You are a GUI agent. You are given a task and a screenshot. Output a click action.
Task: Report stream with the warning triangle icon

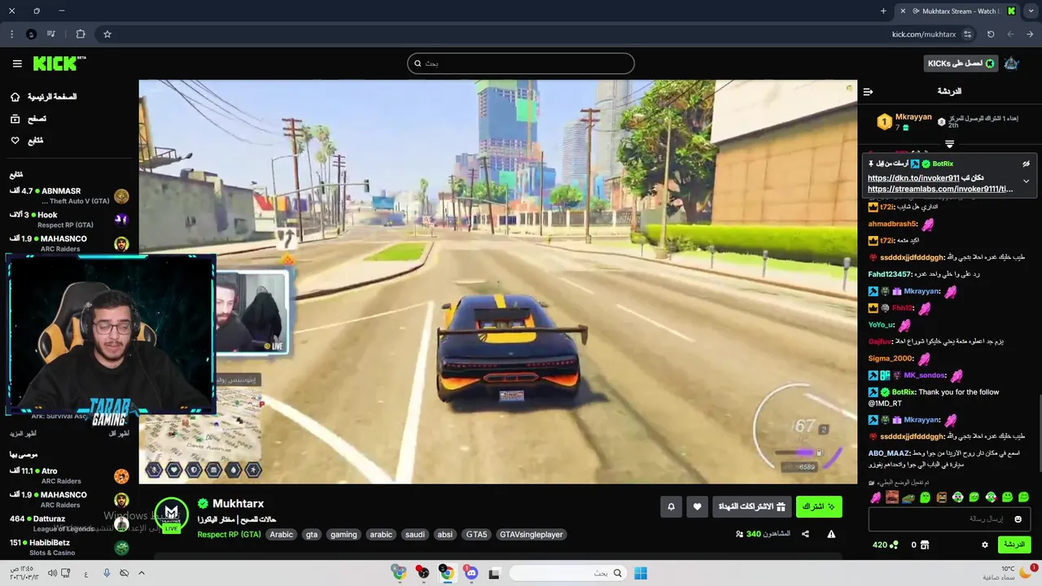(x=831, y=534)
